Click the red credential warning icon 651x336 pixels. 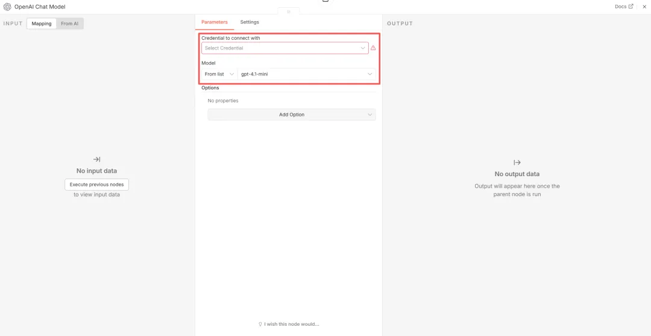click(373, 48)
